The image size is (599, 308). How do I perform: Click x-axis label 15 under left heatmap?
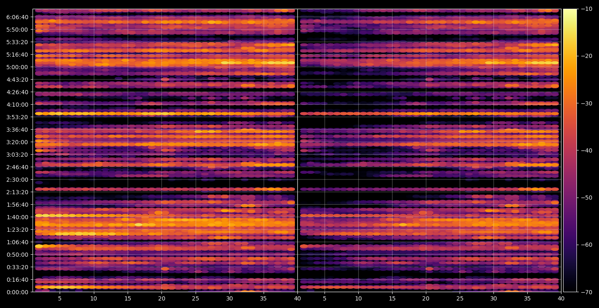pyautogui.click(x=128, y=298)
